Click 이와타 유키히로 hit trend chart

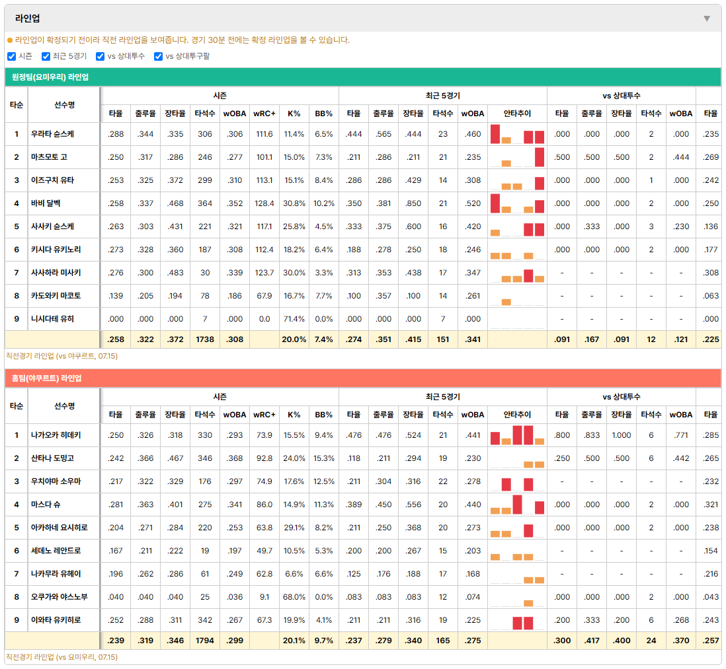click(516, 620)
